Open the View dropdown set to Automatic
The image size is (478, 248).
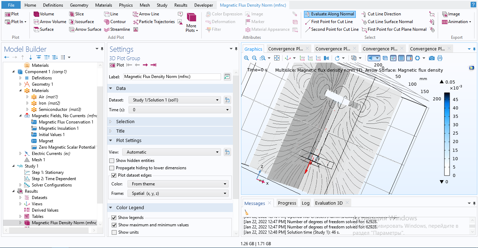click(x=171, y=152)
